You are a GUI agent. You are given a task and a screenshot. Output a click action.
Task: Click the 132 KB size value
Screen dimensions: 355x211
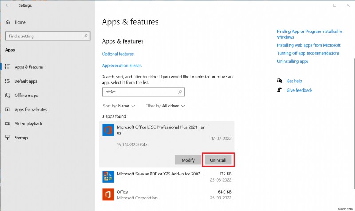225,174
